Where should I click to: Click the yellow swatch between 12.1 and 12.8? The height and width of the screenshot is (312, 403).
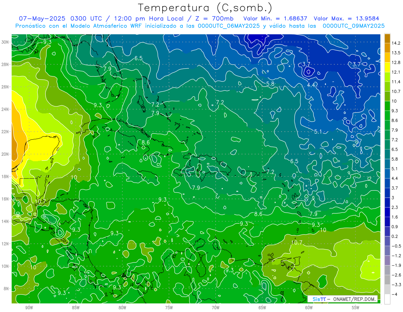pos(387,67)
